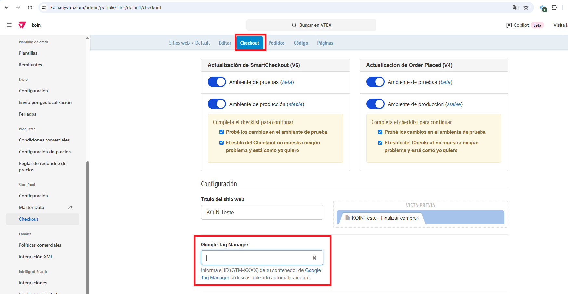
Task: Click the Sitios web breadcrumb
Action: click(179, 43)
